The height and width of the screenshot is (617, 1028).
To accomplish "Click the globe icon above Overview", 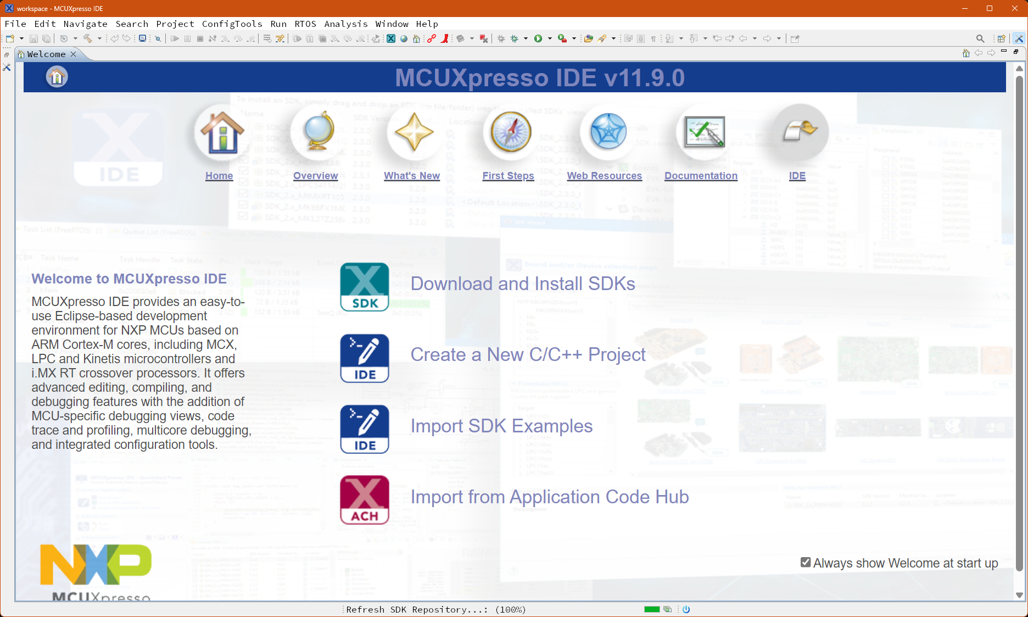I will [x=318, y=132].
